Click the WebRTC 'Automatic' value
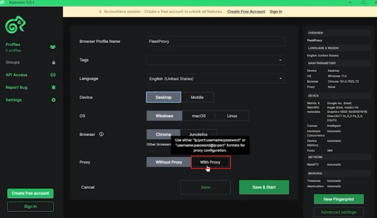Image resolution: width=377 pixels, height=218 pixels. [x=334, y=165]
